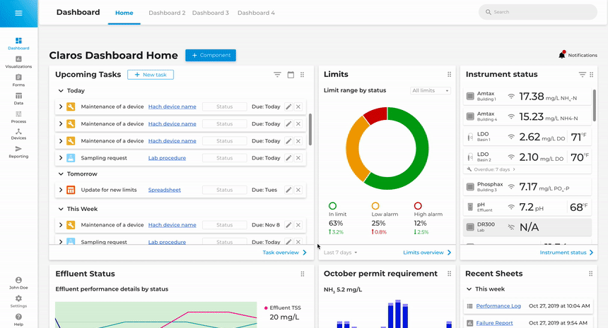Viewport: 608px width, 328px height.
Task: Open Devices in sidebar
Action: click(x=18, y=134)
